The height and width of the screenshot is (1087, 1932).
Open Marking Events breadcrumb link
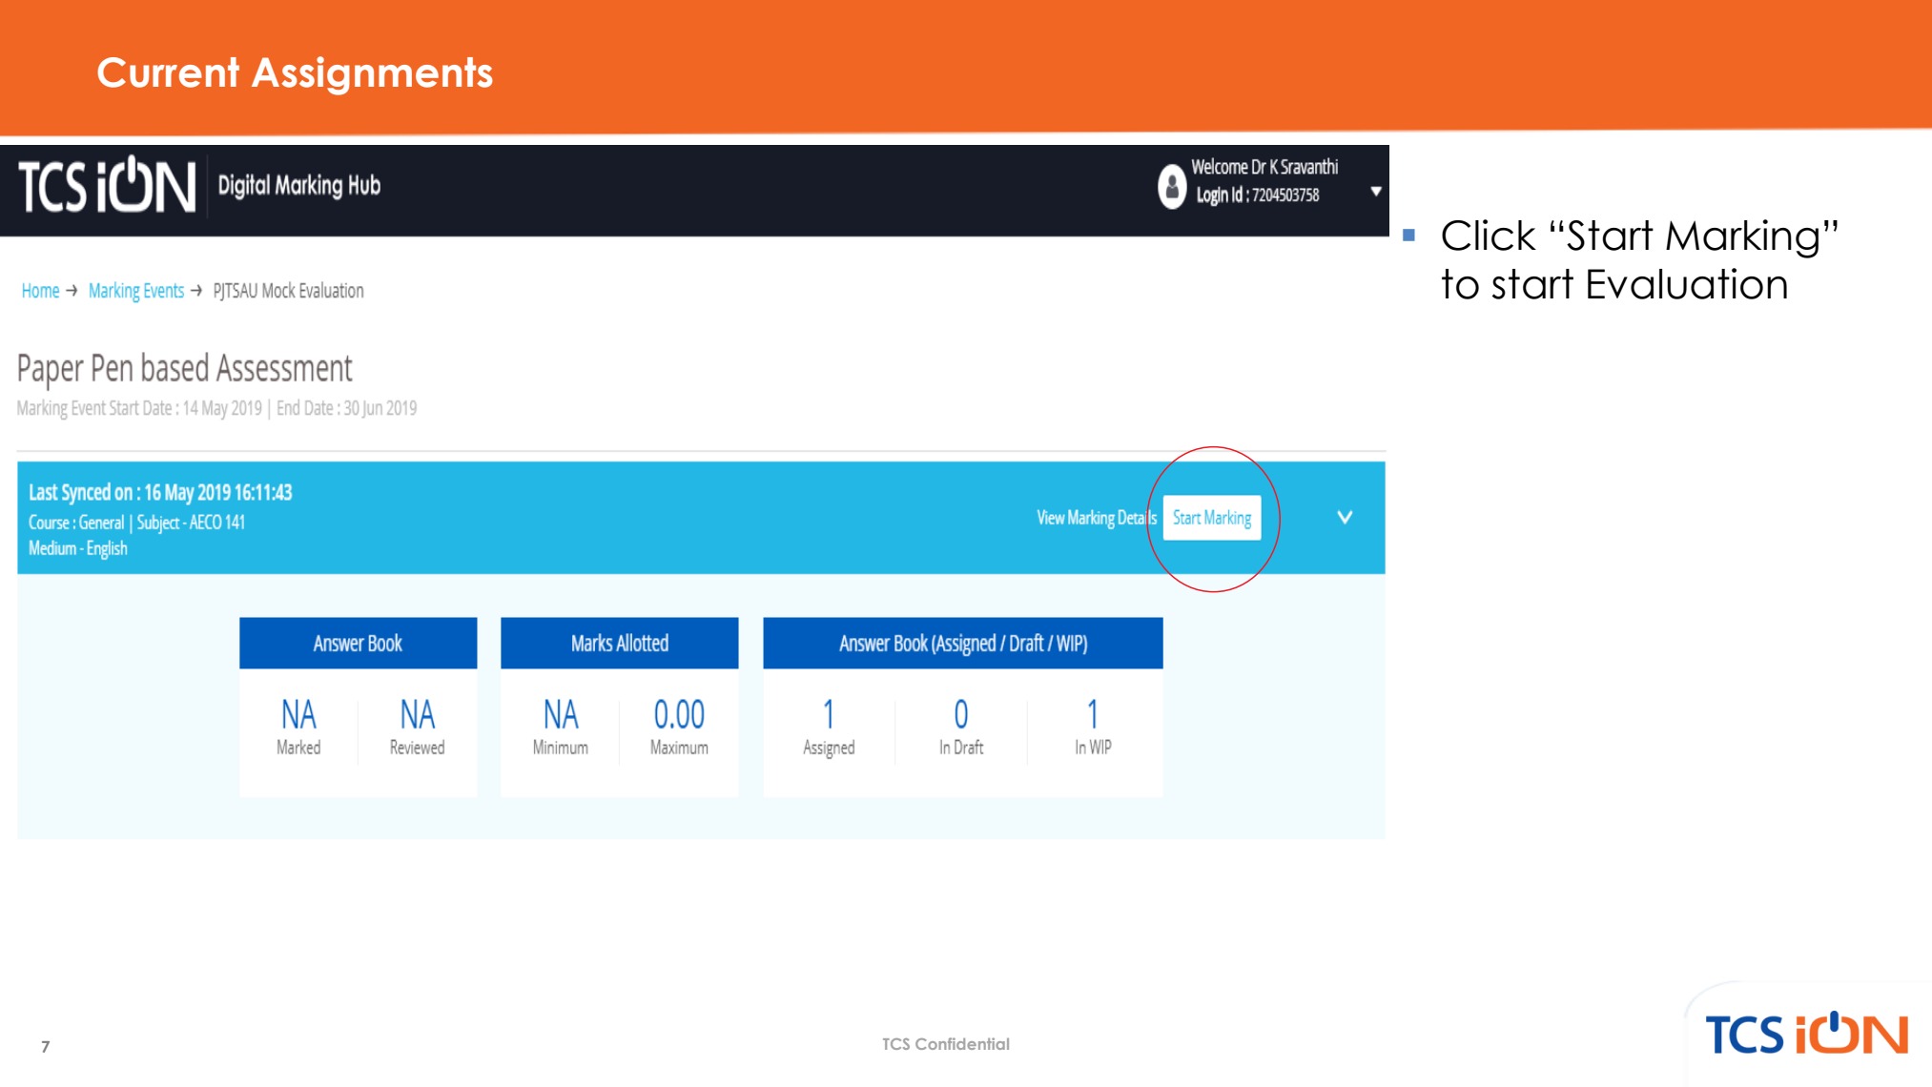(x=136, y=291)
